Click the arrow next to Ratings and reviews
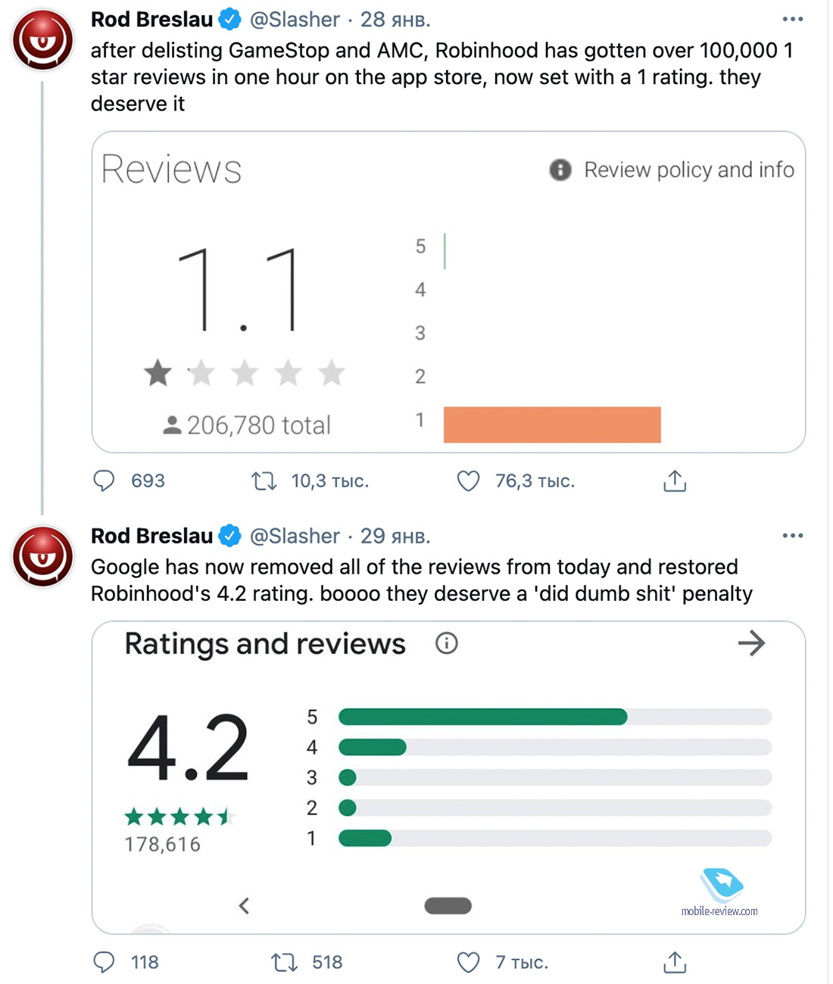The height and width of the screenshot is (984, 833). coord(751,643)
